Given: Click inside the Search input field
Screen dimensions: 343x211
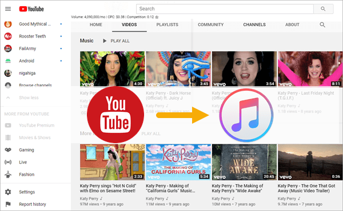Looking at the screenshot, I should 225,9.
